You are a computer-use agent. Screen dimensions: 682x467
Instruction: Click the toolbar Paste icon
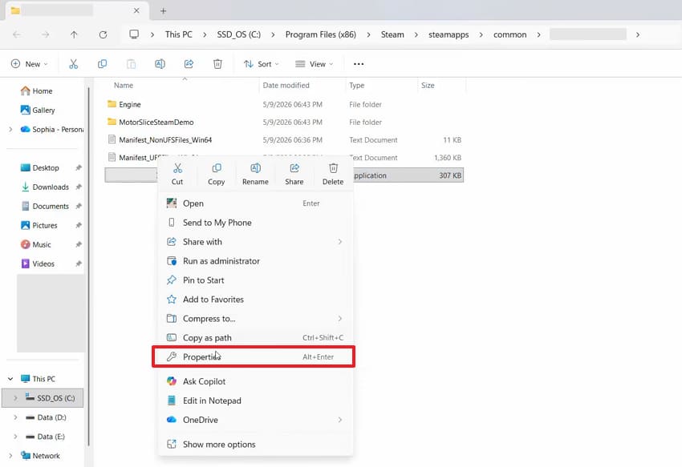(131, 64)
